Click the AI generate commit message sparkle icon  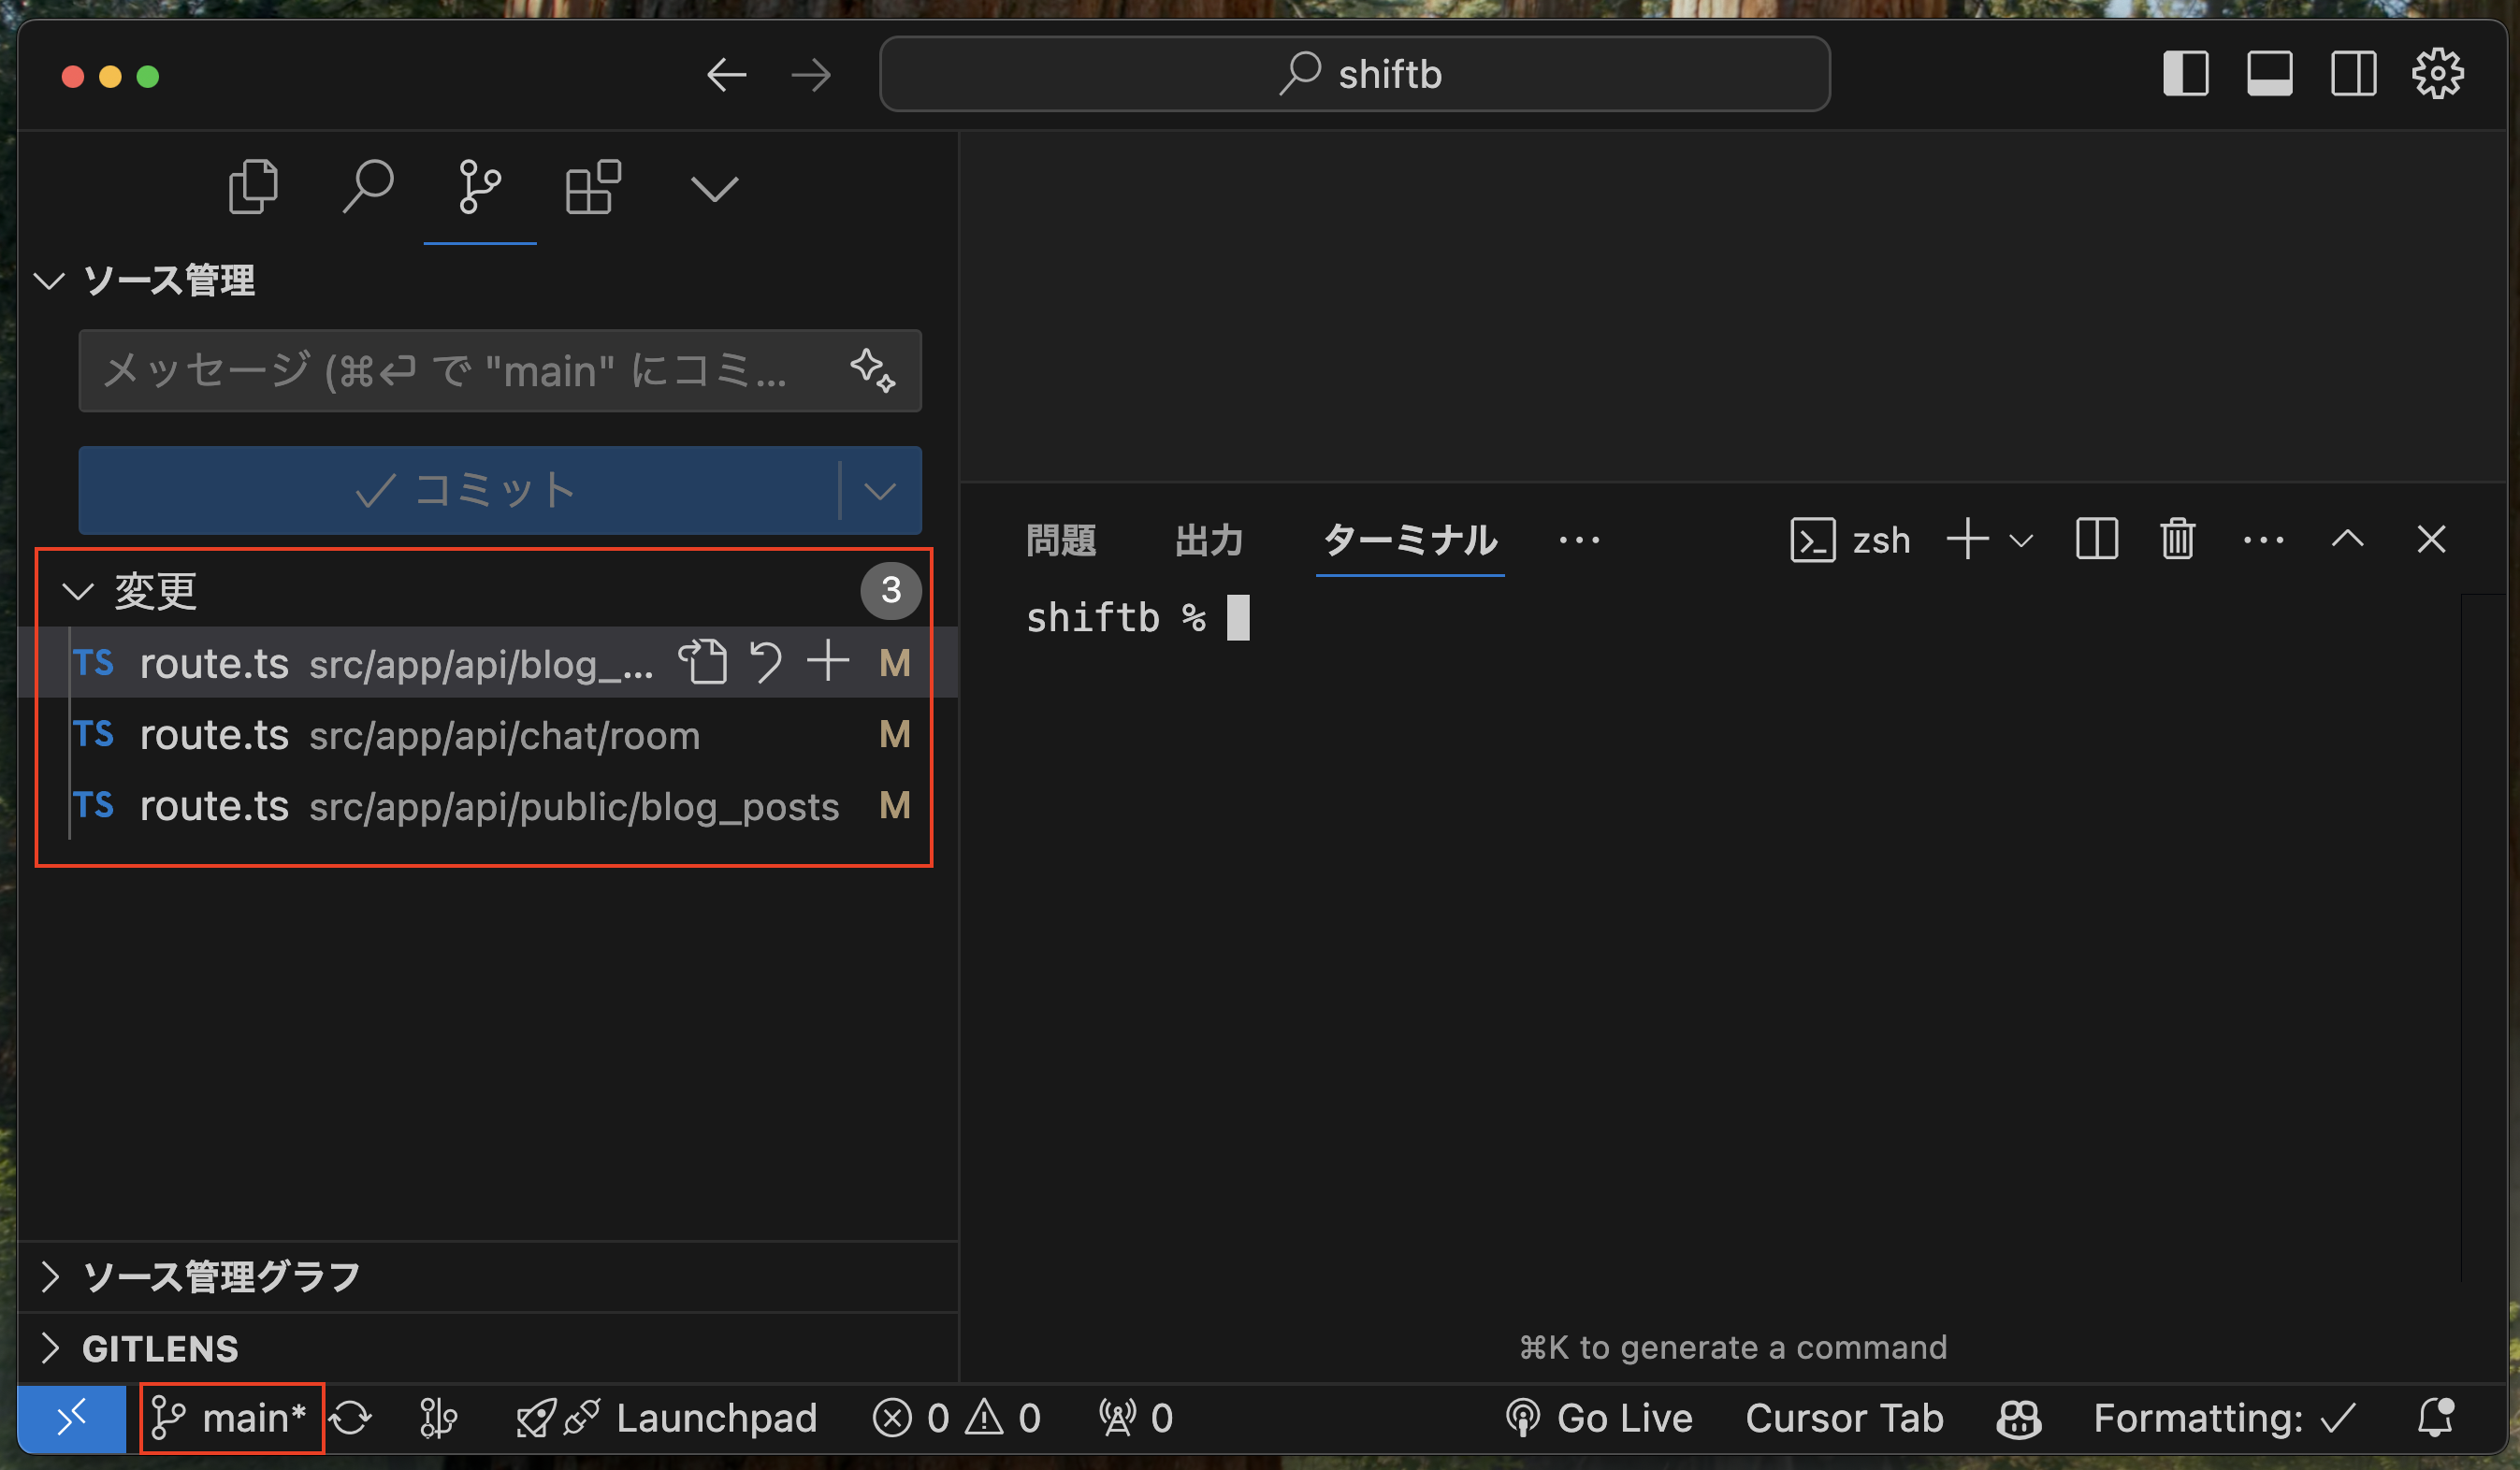tap(872, 370)
